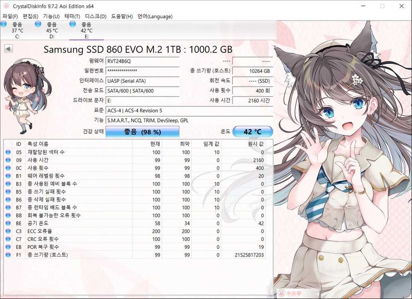Click the 현재 column header
This screenshot has width=412, height=299.
click(x=147, y=144)
